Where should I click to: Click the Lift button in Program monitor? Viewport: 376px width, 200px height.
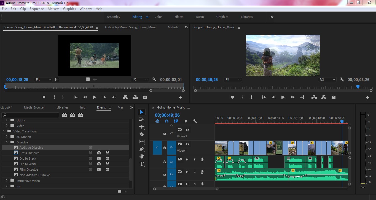[314, 97]
